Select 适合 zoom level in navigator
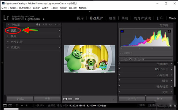Image resolution: width=178 pixels, height=110 pixels. 38,24
